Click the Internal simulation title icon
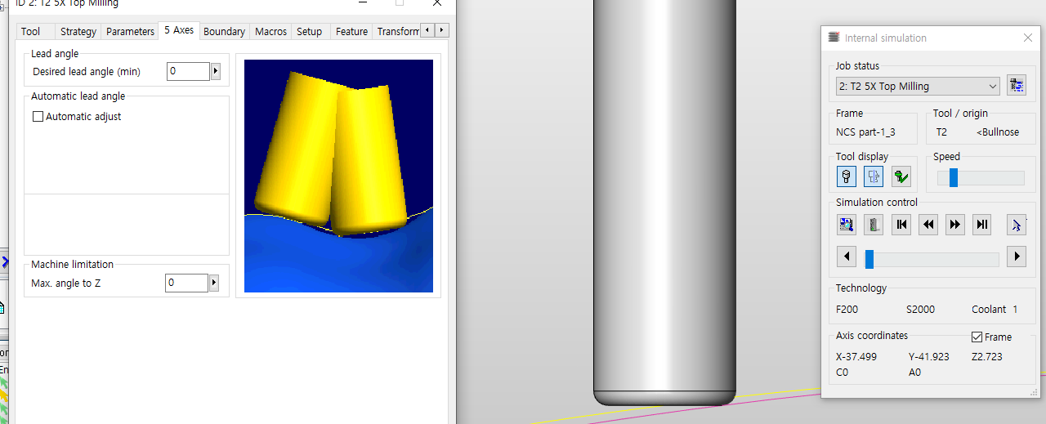Image resolution: width=1046 pixels, height=424 pixels. pos(834,38)
